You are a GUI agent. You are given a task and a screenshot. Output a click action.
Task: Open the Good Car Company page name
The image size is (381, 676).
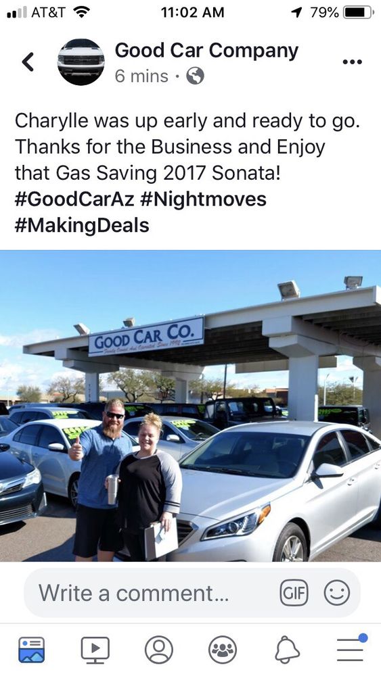coord(206,51)
